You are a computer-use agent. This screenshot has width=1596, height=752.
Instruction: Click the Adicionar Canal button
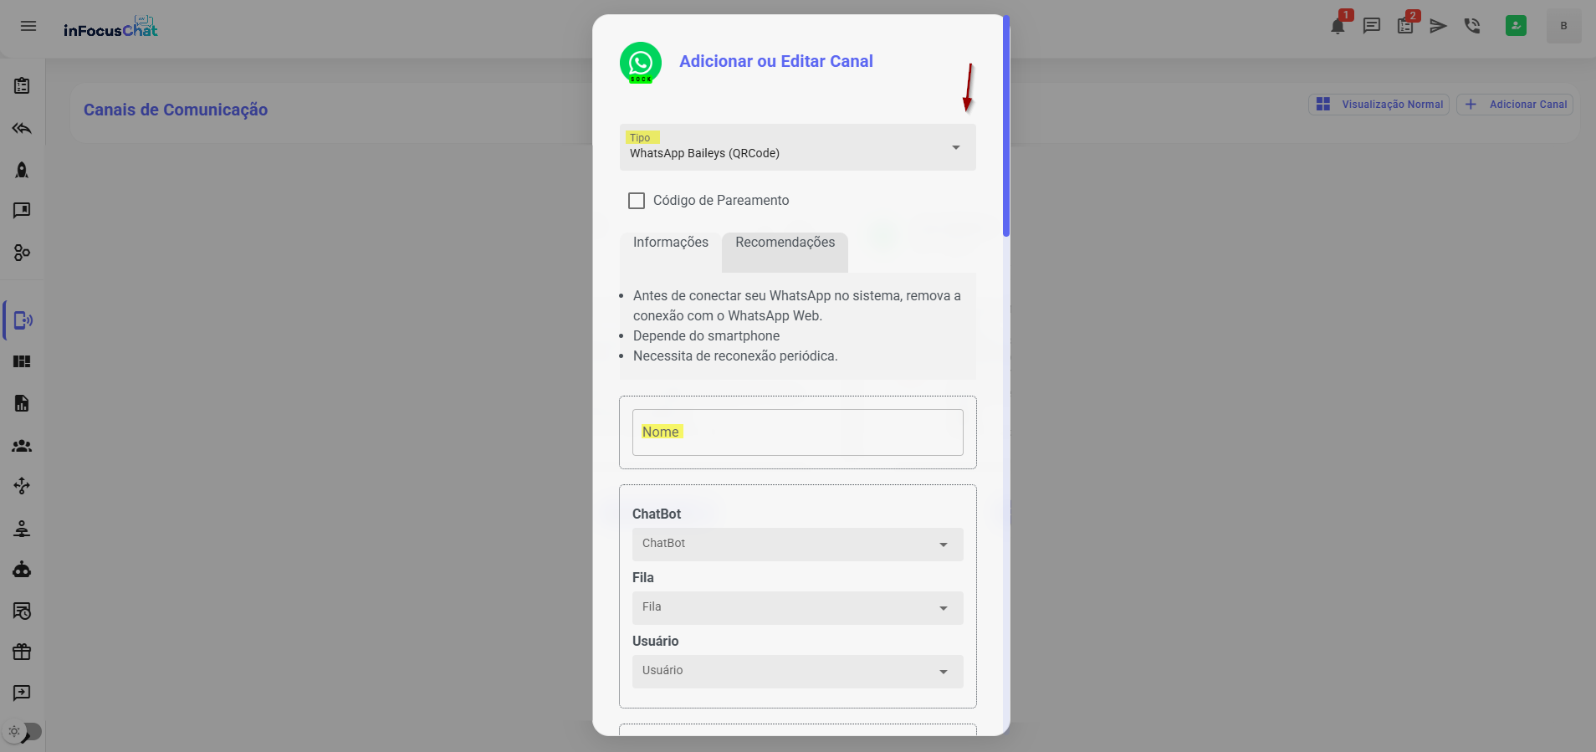pyautogui.click(x=1515, y=105)
